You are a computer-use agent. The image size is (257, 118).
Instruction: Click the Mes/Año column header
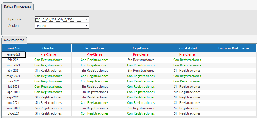point(13,48)
